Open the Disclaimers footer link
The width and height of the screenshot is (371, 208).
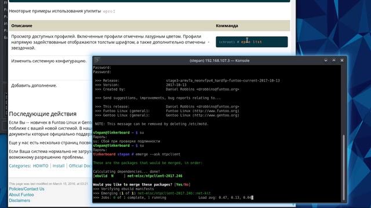pyautogui.click(x=19, y=200)
